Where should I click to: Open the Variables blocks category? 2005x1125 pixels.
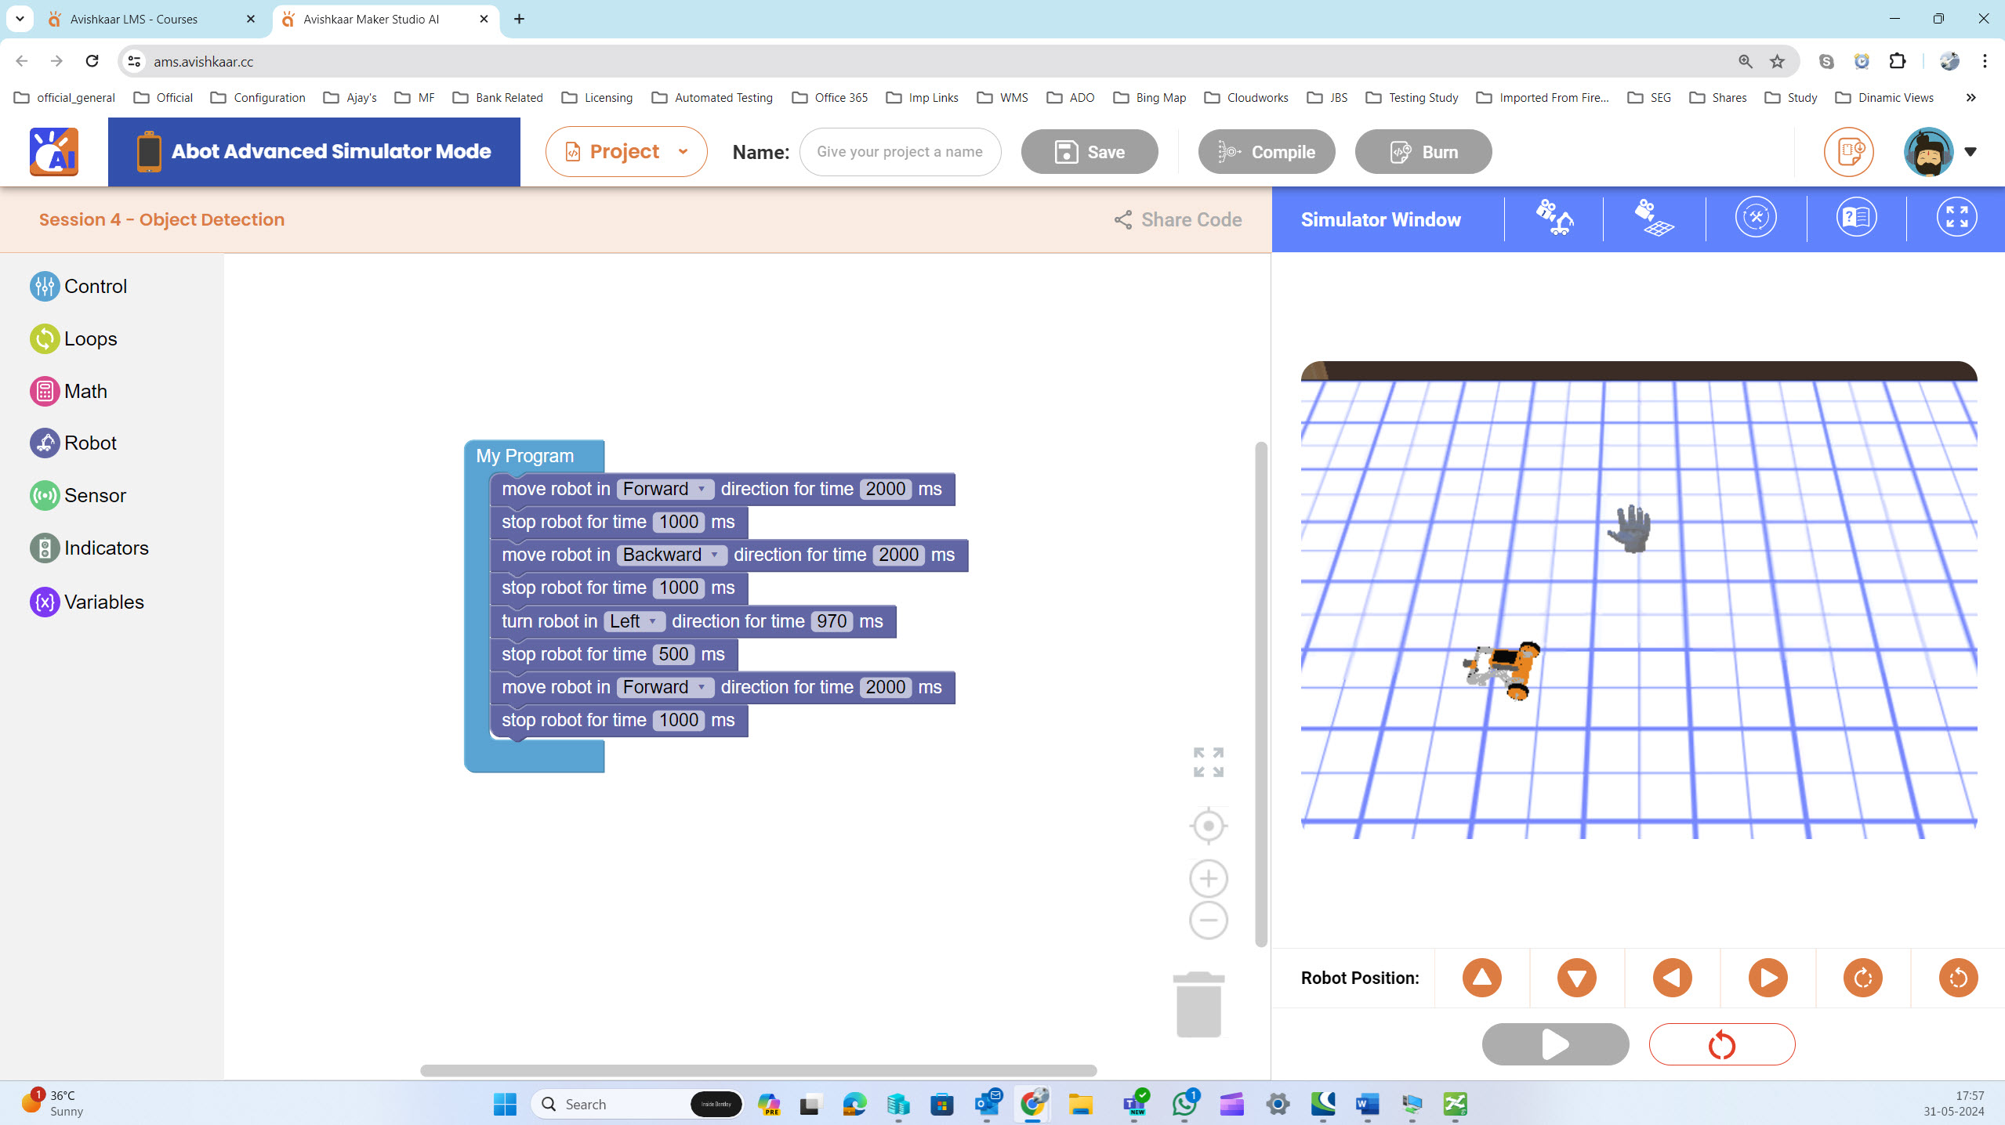pos(103,602)
